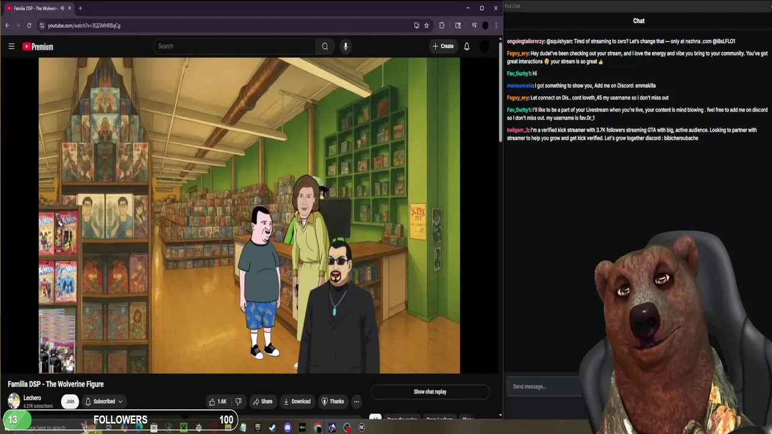The image size is (772, 434).
Task: Reload the YouTube page
Action: point(29,25)
